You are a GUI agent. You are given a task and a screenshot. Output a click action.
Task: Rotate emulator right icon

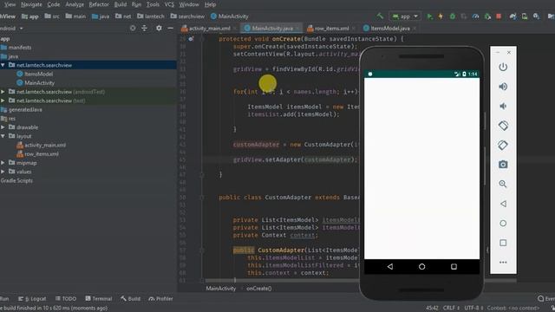[503, 145]
